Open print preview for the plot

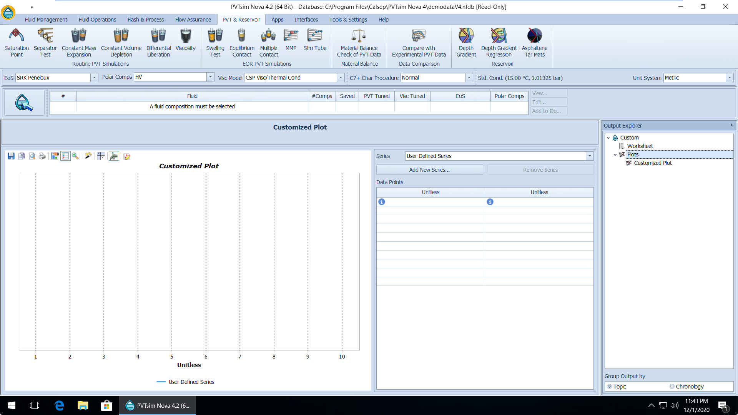click(x=32, y=156)
